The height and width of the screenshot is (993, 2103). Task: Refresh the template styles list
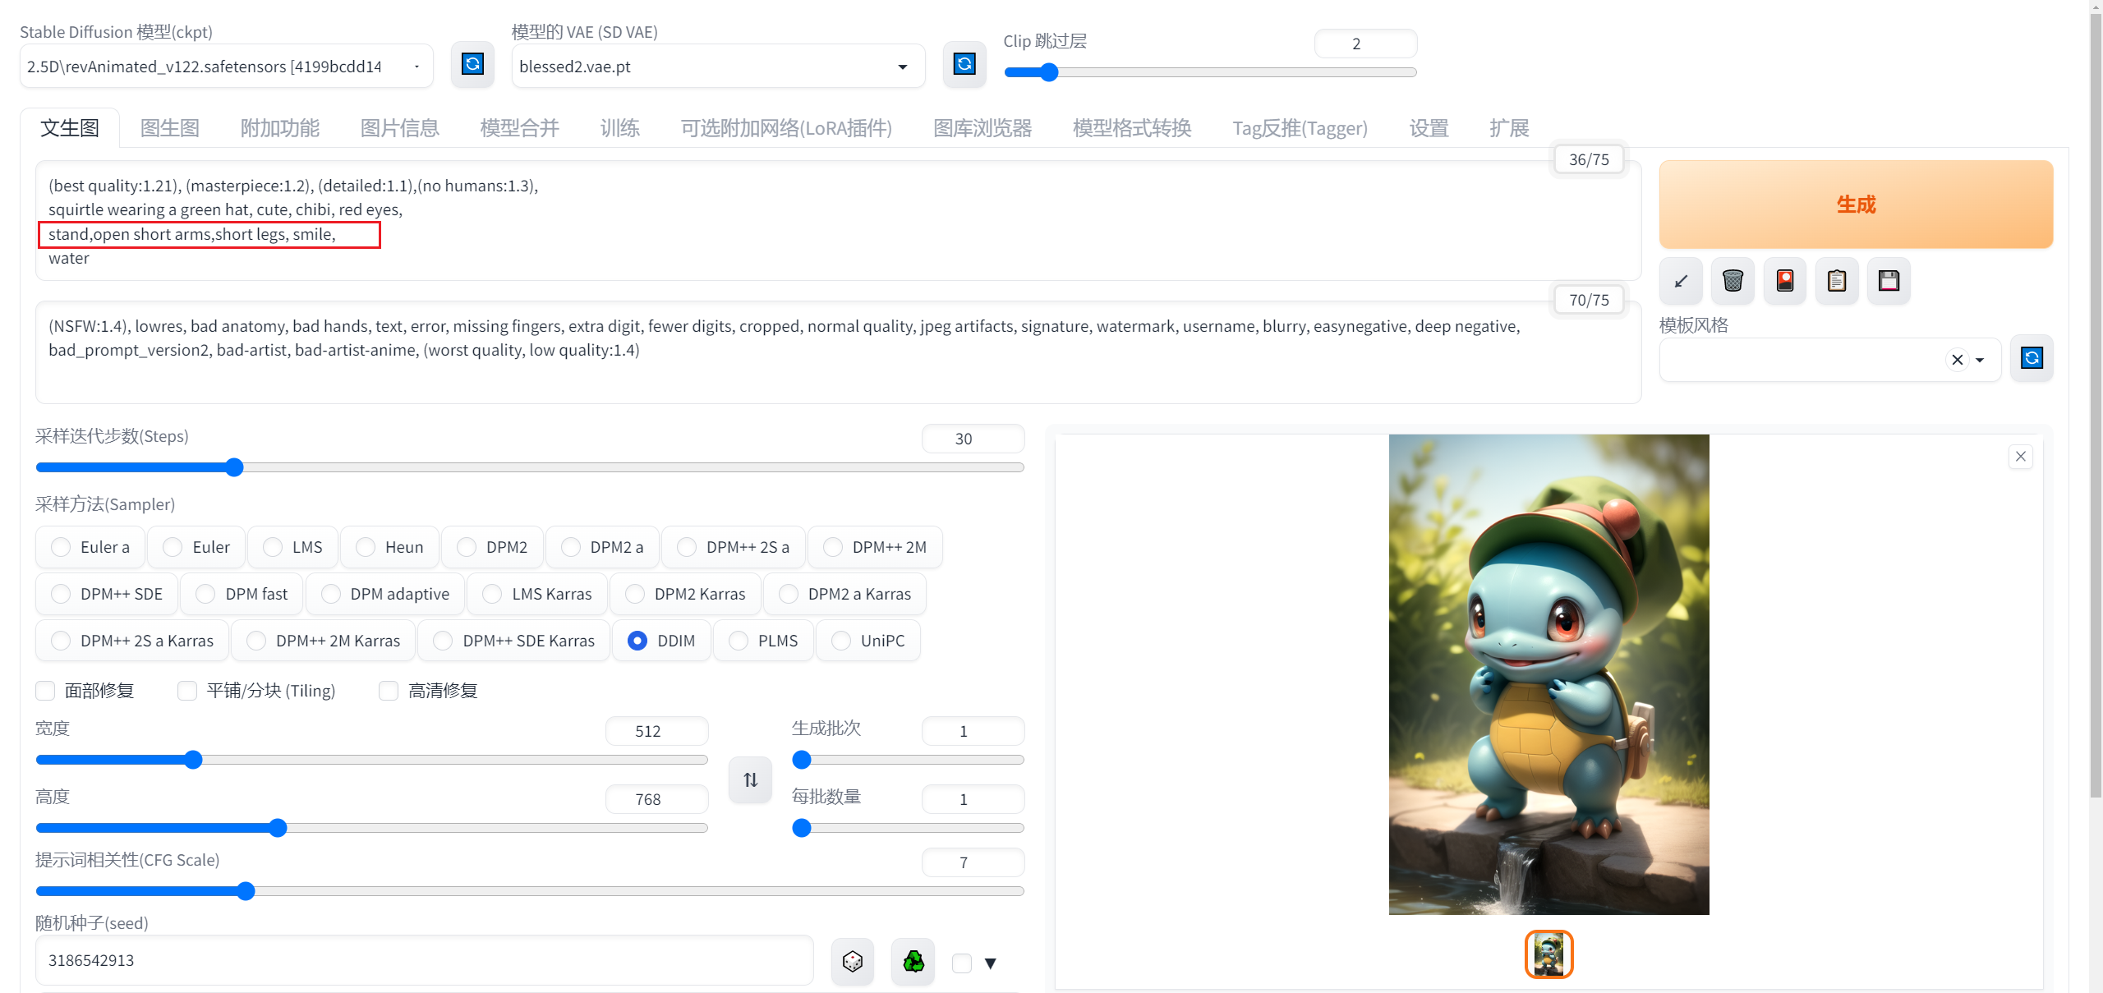point(2032,358)
